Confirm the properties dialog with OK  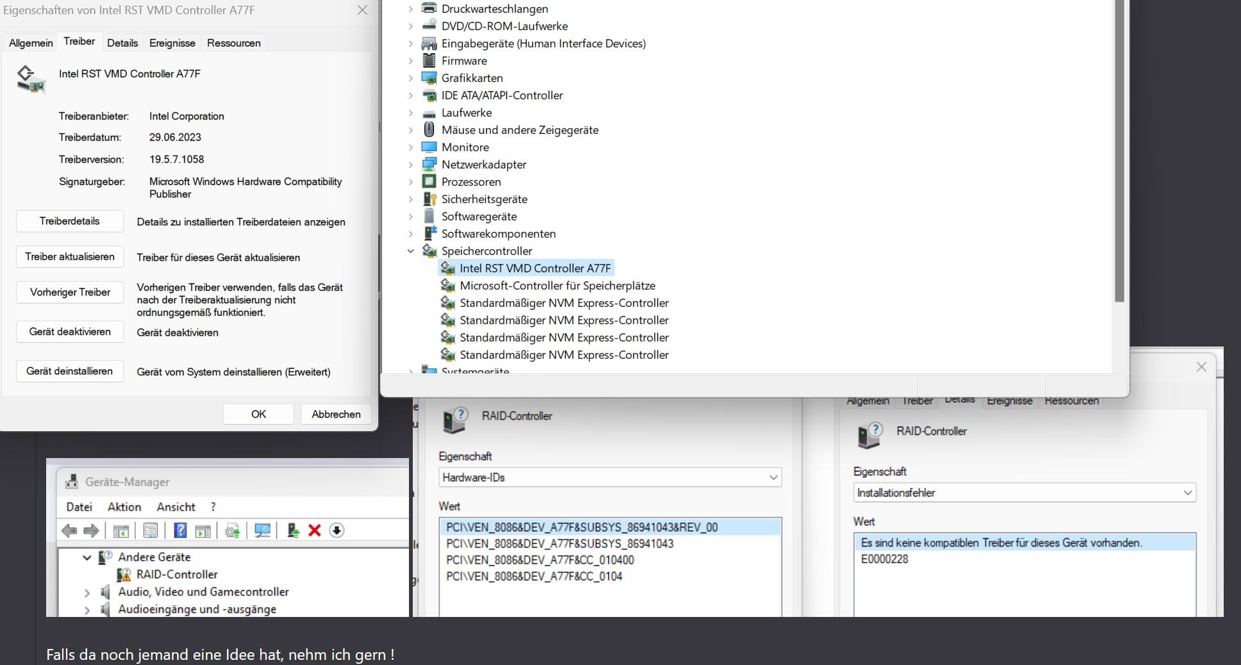click(258, 414)
